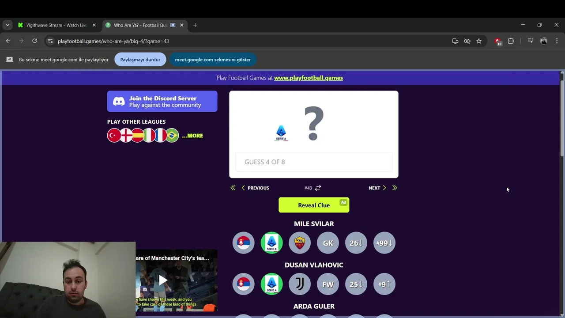Click Mile Svilar's shirt number 99 badge
565x318 pixels.
click(384, 243)
